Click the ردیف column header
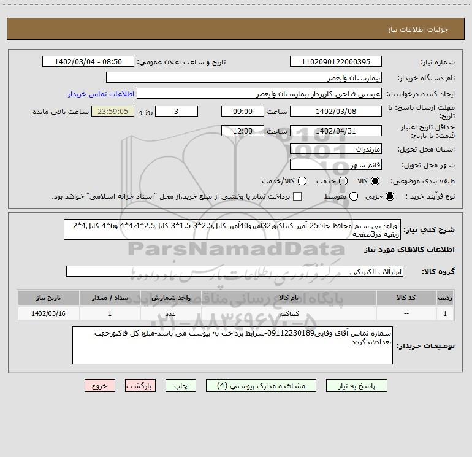Screen dimensions: 472x457 pyautogui.click(x=445, y=298)
